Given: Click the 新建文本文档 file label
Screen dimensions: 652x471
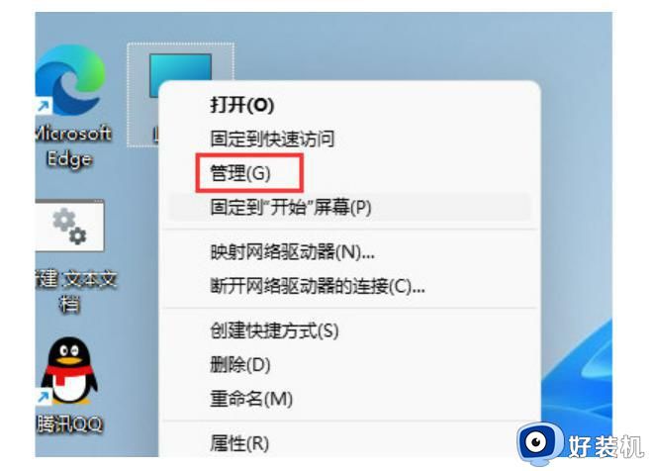Looking at the screenshot, I should click(75, 291).
